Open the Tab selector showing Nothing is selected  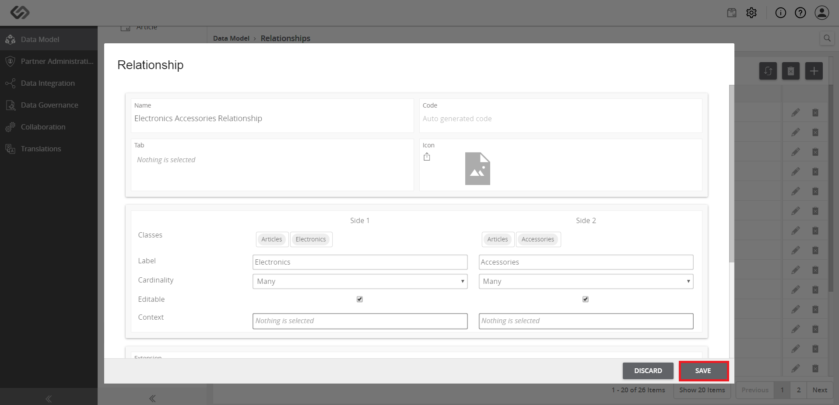point(272,165)
